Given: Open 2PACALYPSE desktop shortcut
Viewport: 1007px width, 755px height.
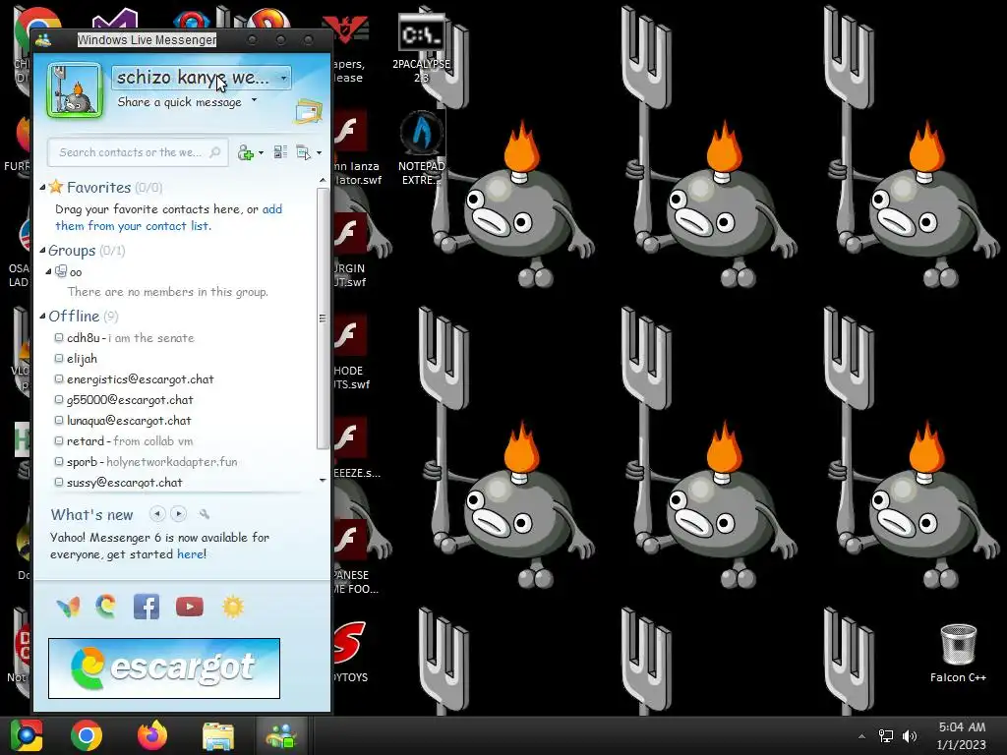Looking at the screenshot, I should tap(421, 48).
